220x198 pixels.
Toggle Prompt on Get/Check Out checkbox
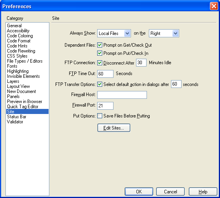click(x=100, y=45)
